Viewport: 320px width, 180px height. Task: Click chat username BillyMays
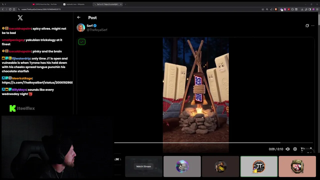coord(19,90)
